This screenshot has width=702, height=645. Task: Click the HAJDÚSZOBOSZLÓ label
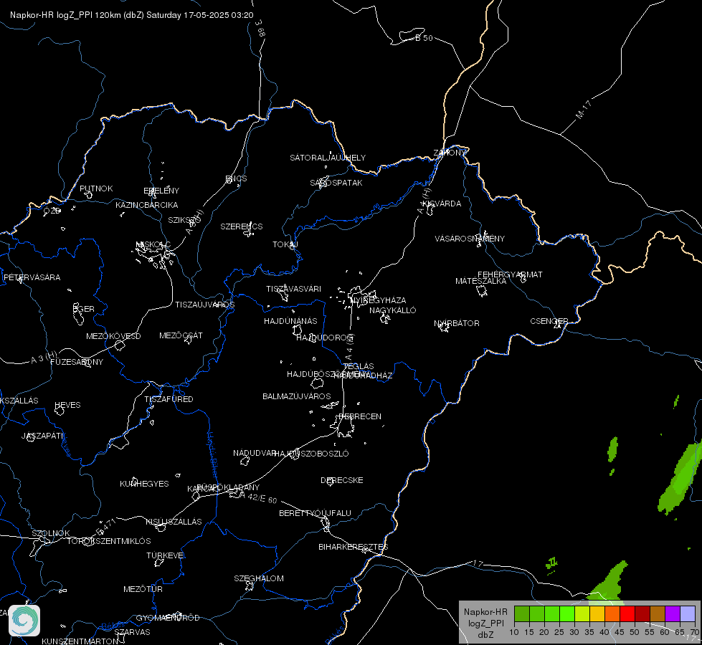pos(312,454)
